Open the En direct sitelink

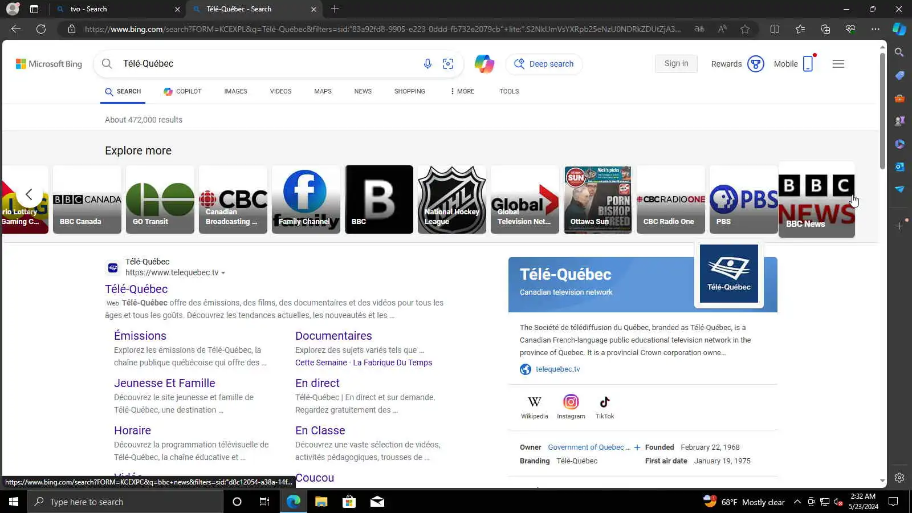pos(317,383)
